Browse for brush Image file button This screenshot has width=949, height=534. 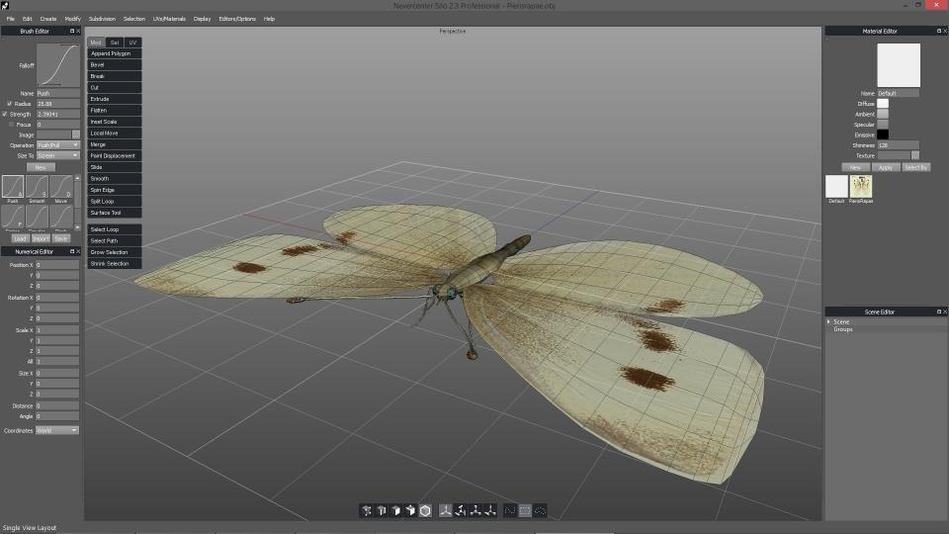click(76, 134)
